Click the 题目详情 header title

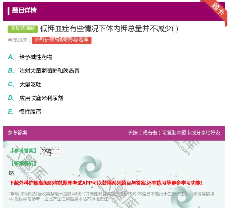pos(24,11)
